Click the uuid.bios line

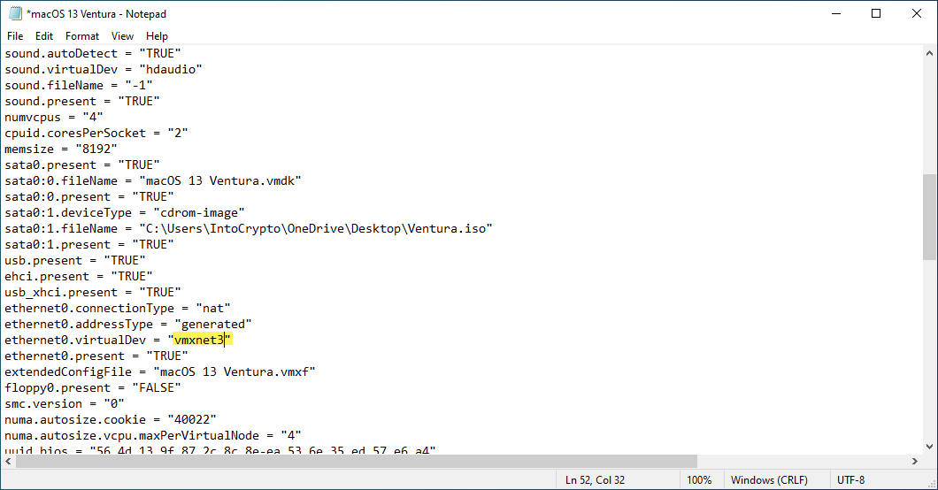220,449
